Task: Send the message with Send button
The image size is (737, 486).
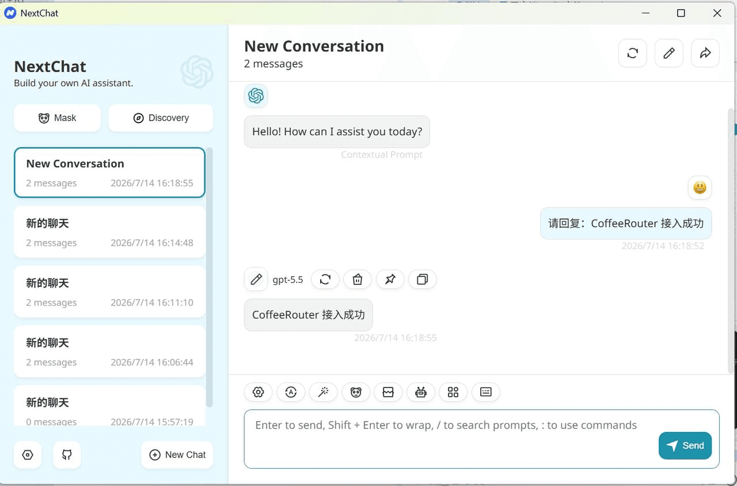Action: 685,446
